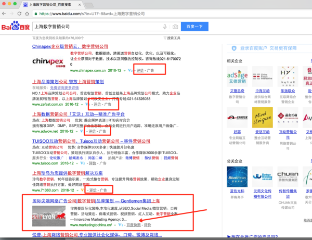
Task: Click V2 badge on chinapex result
Action: pyautogui.click(x=130, y=70)
